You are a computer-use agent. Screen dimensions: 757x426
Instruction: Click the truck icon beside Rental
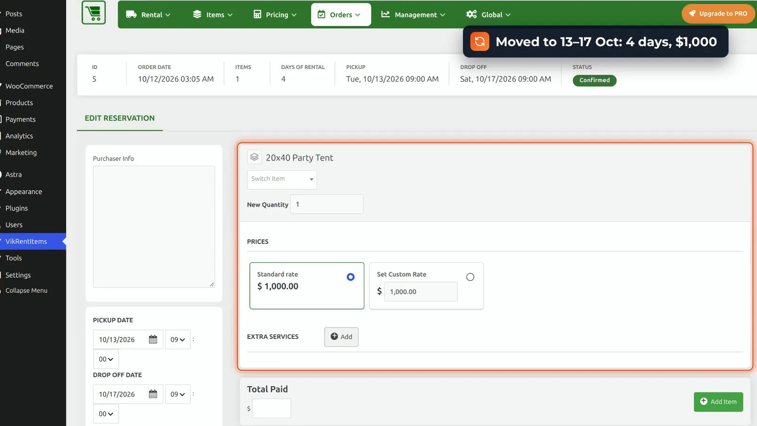coord(131,14)
